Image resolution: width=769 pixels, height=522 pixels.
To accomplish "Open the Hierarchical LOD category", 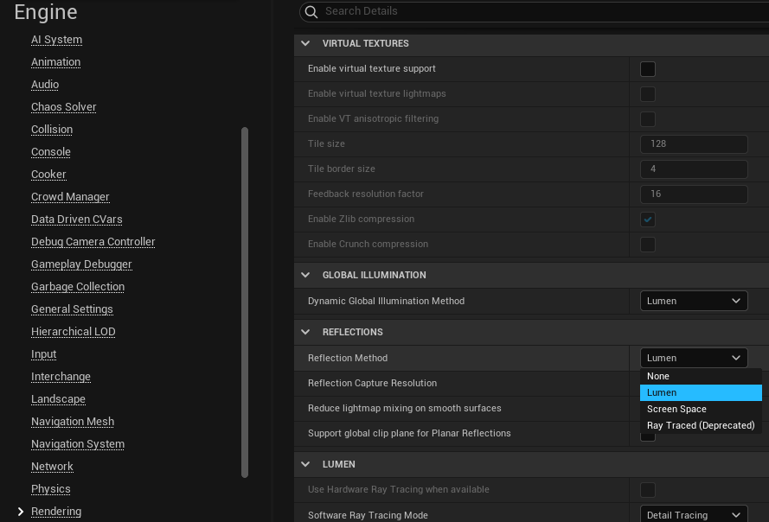I will [x=74, y=332].
